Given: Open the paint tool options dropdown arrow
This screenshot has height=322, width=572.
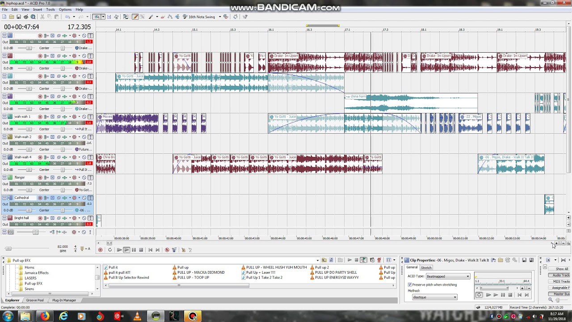Looking at the screenshot, I should tap(156, 17).
